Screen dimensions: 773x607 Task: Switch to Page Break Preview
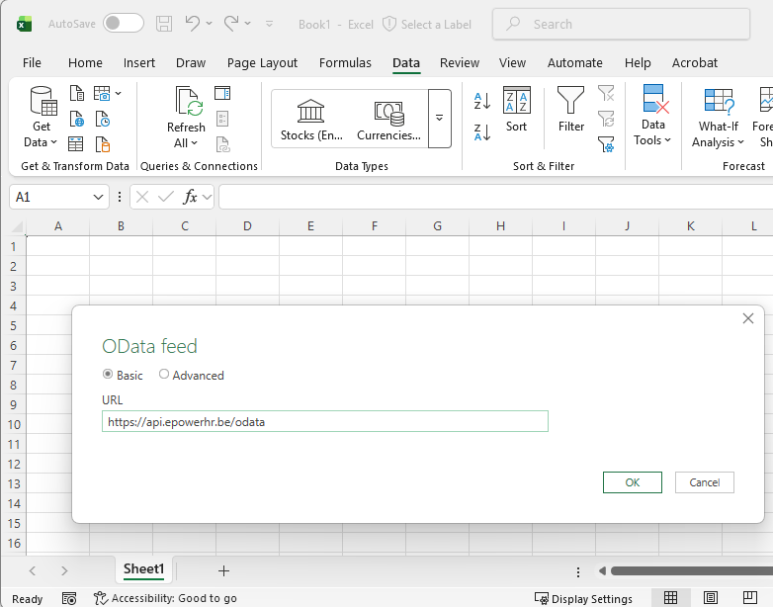point(750,598)
